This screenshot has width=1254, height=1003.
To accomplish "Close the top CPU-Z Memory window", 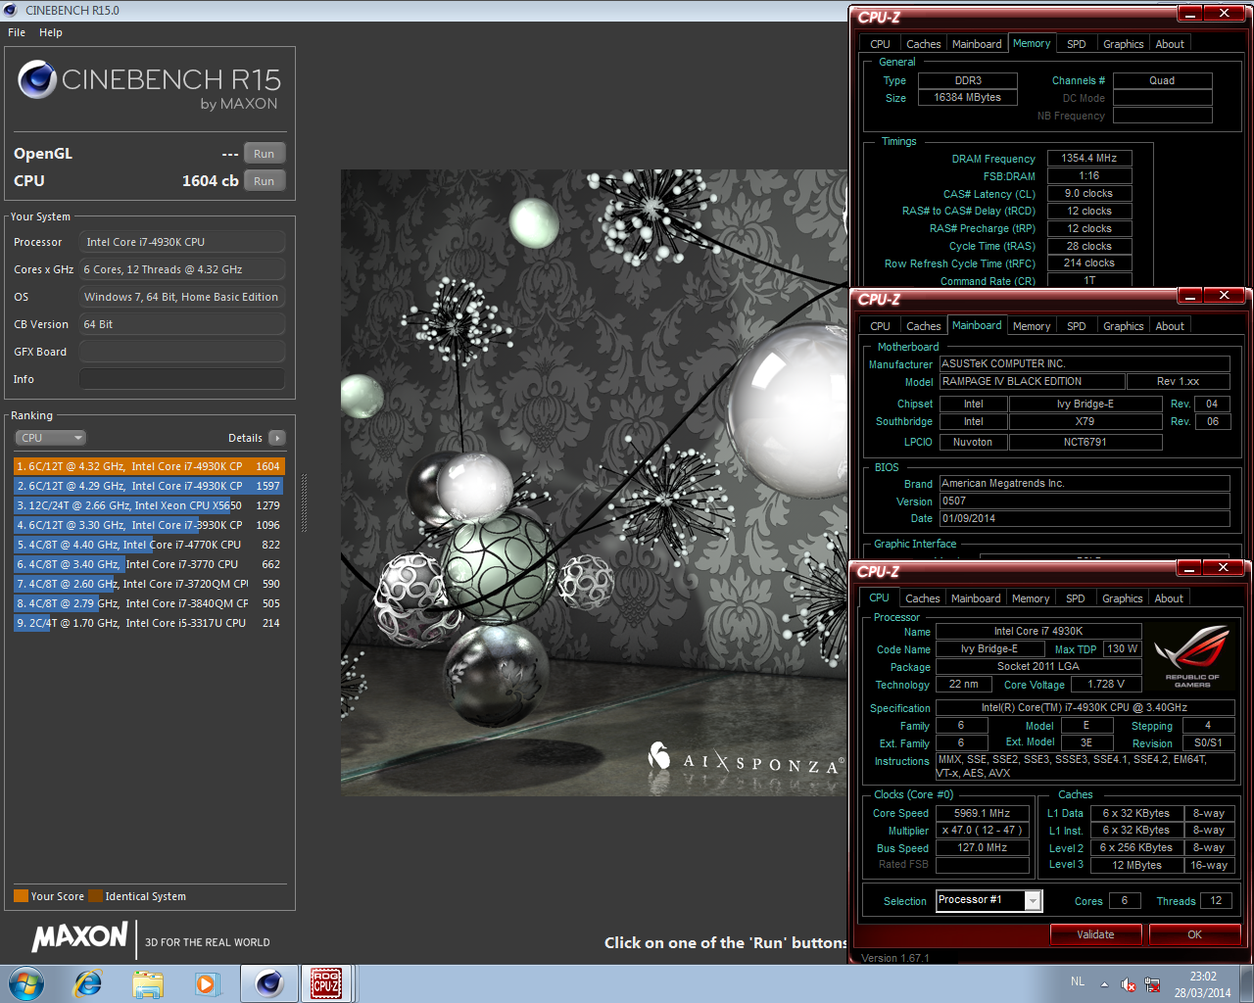I will [x=1224, y=14].
